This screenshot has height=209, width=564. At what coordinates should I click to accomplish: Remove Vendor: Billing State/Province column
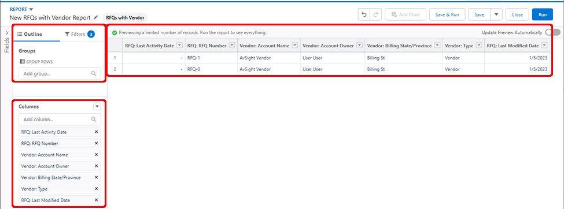pos(96,177)
